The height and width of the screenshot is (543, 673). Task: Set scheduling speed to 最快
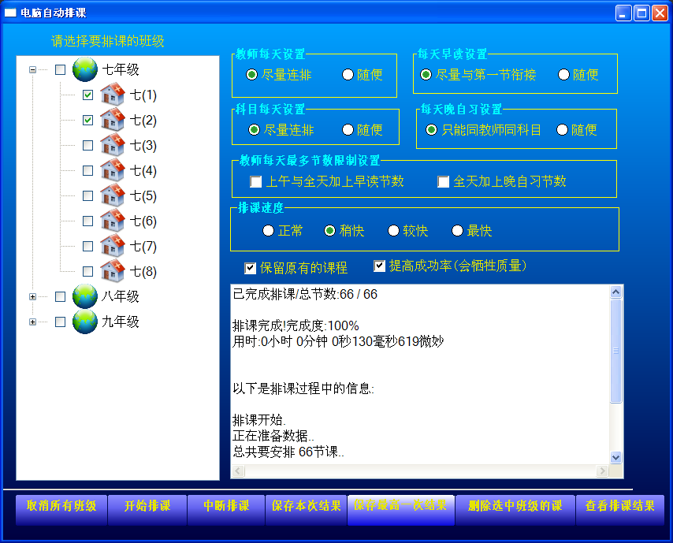point(472,231)
